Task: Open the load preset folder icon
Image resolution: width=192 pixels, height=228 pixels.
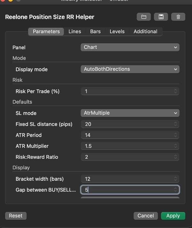Action: click(x=144, y=17)
